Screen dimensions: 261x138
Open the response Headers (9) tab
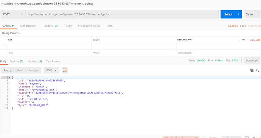click(x=35, y=61)
